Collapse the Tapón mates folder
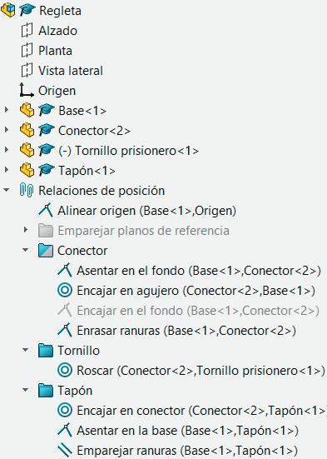Screen dimensions: 327x459 point(26,390)
